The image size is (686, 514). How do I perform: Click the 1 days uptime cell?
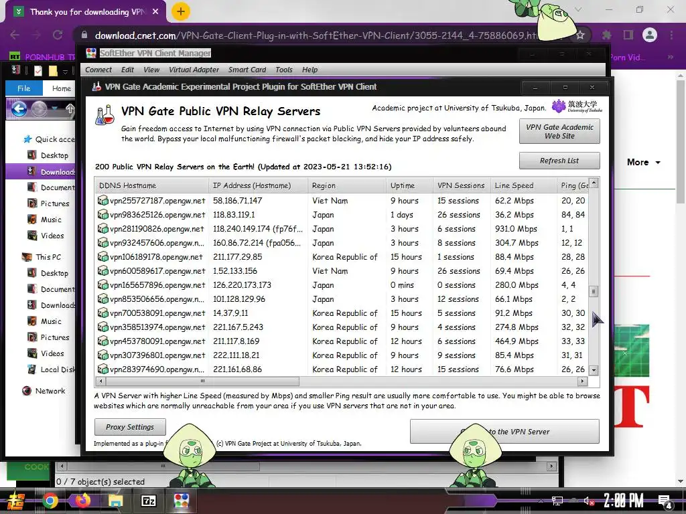click(402, 215)
